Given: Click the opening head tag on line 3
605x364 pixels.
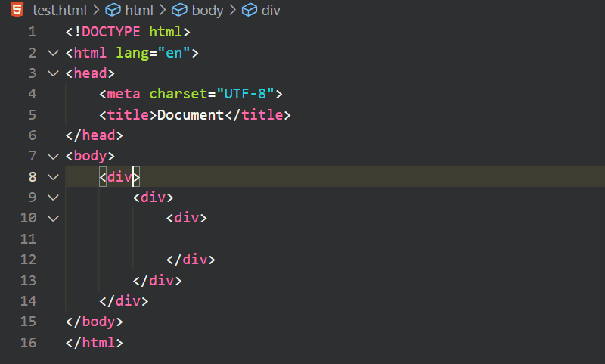Looking at the screenshot, I should click(x=90, y=73).
